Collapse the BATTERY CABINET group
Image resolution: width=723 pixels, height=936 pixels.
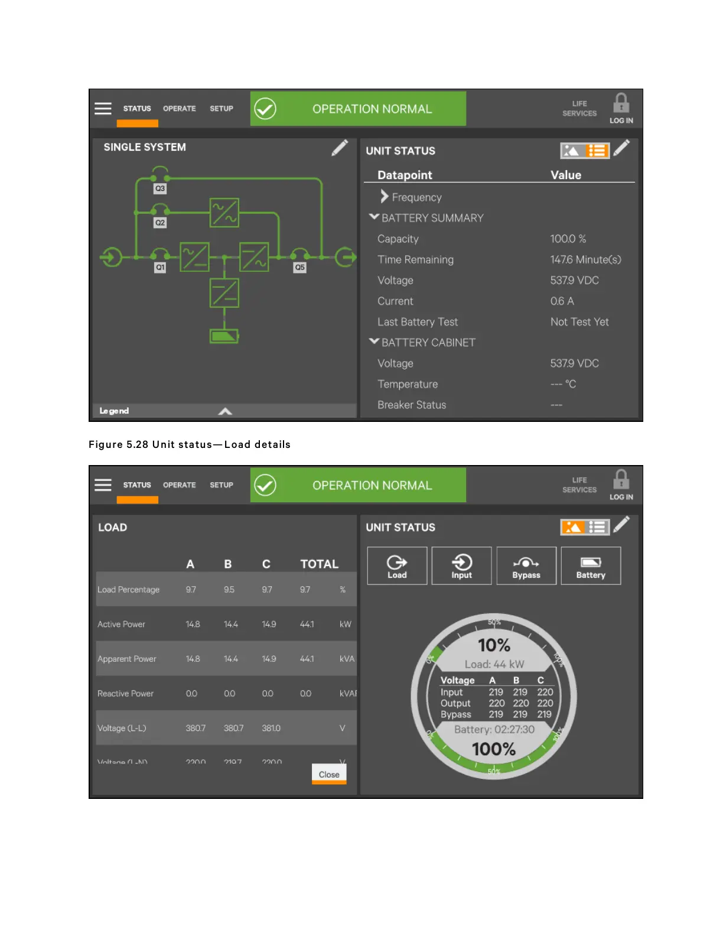click(x=374, y=342)
